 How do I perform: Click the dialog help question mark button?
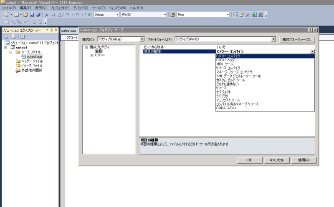point(310,30)
